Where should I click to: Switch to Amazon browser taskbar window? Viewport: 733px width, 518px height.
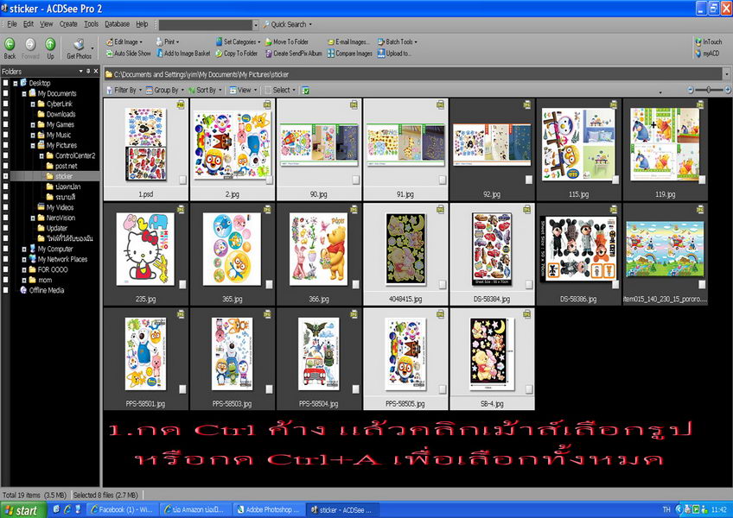[x=195, y=509]
